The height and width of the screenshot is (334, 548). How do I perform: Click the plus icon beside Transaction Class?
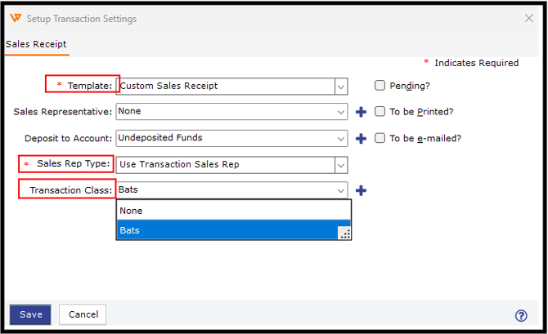pyautogui.click(x=361, y=190)
